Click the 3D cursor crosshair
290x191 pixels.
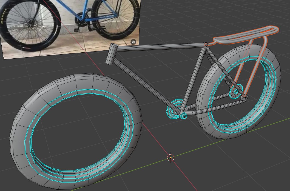pos(170,158)
